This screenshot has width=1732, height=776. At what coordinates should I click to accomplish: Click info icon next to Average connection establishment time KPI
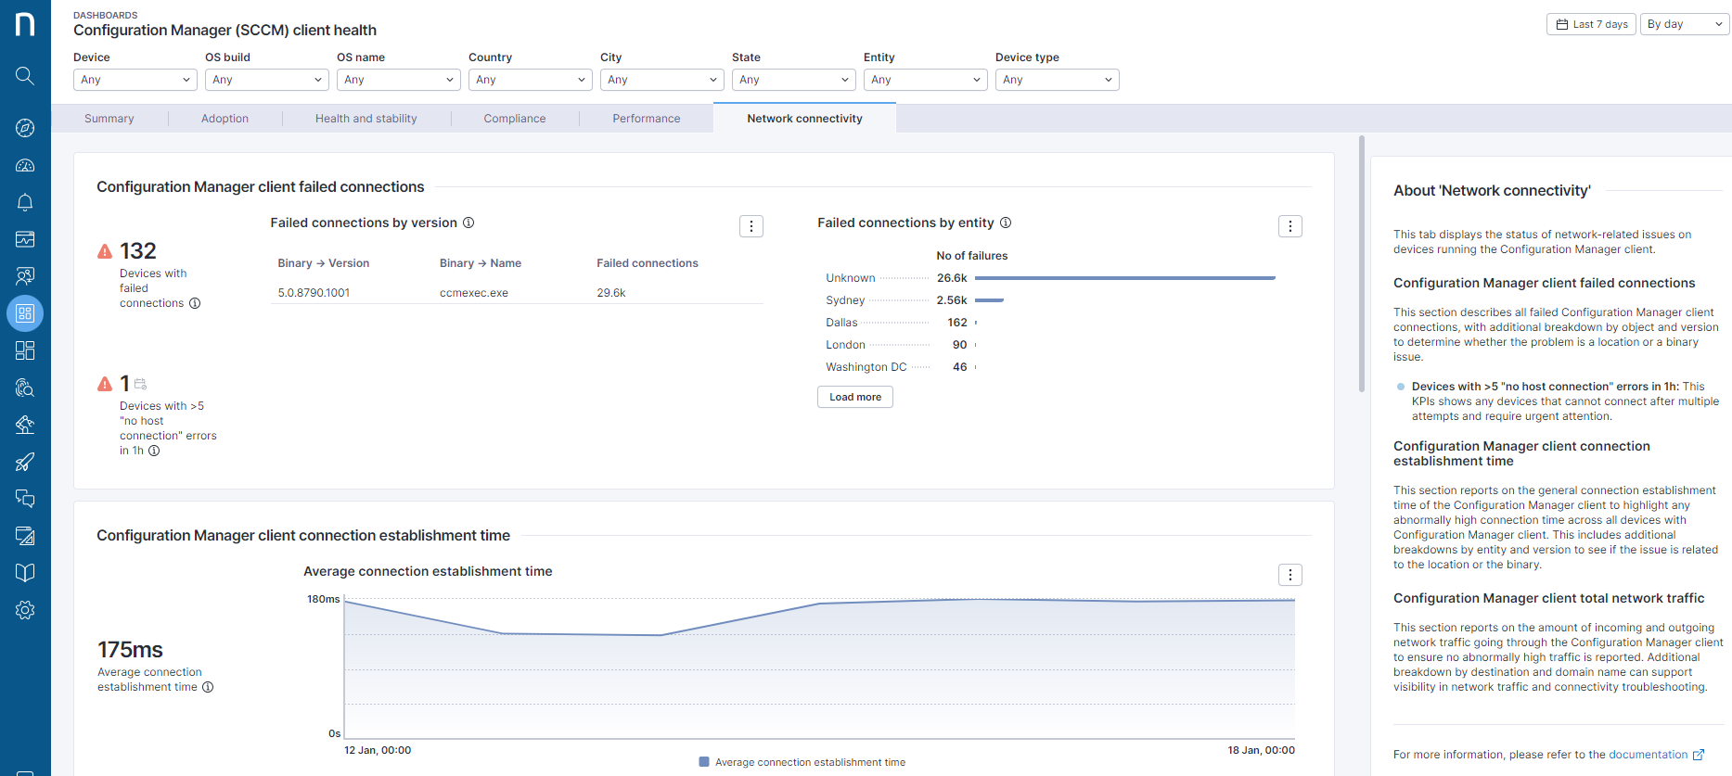(208, 687)
